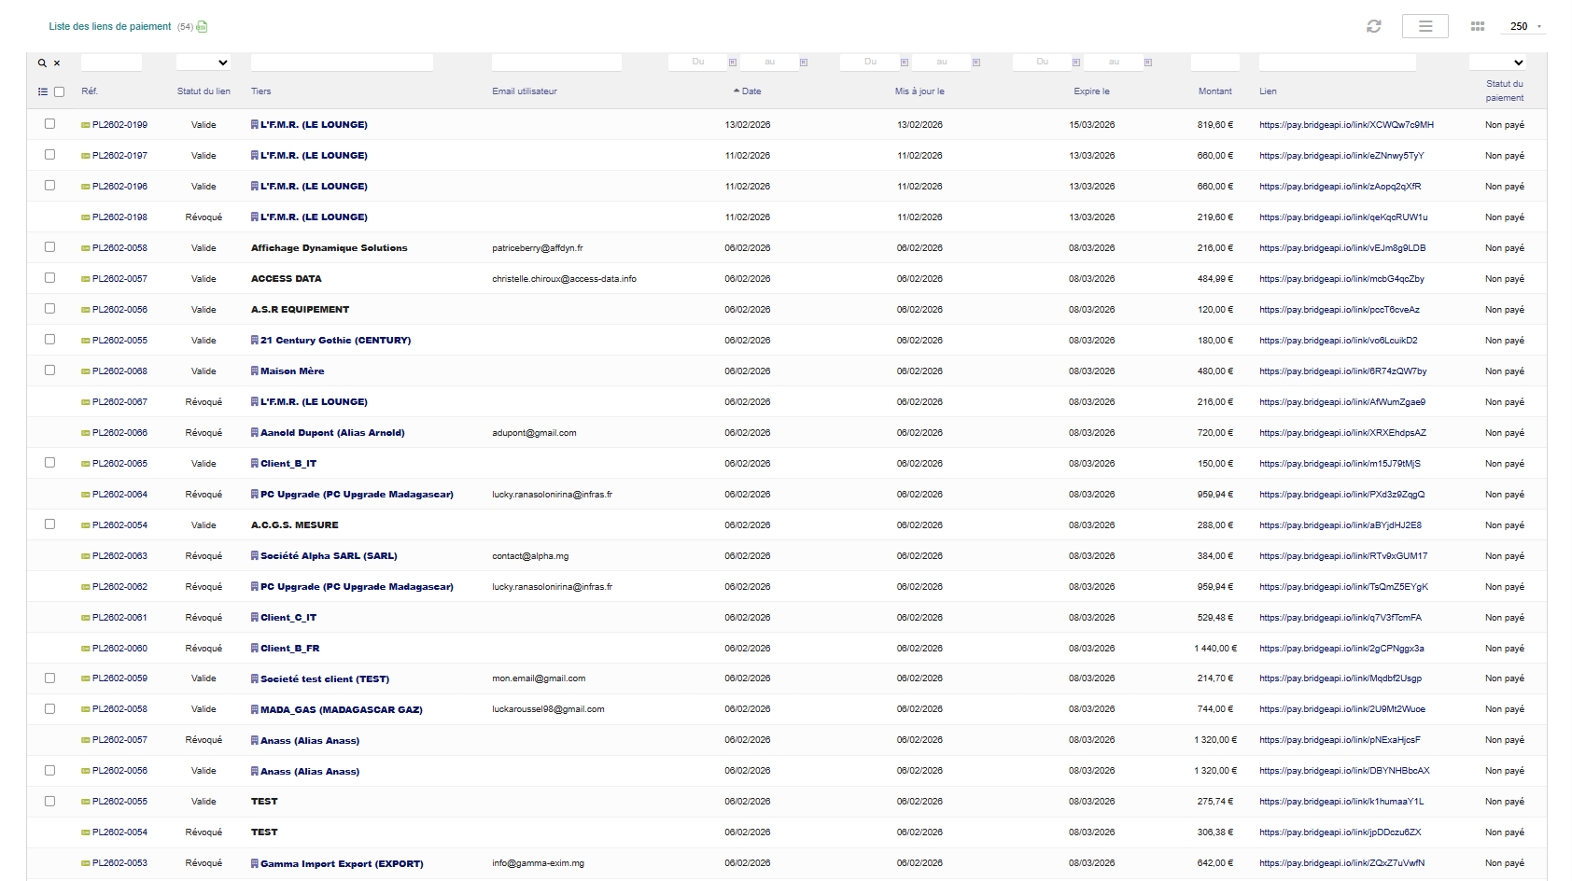Click the magnifier search icon in the filter row
The height and width of the screenshot is (881, 1572).
[42, 63]
